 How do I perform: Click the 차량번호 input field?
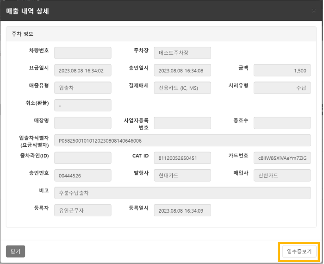pos(83,53)
